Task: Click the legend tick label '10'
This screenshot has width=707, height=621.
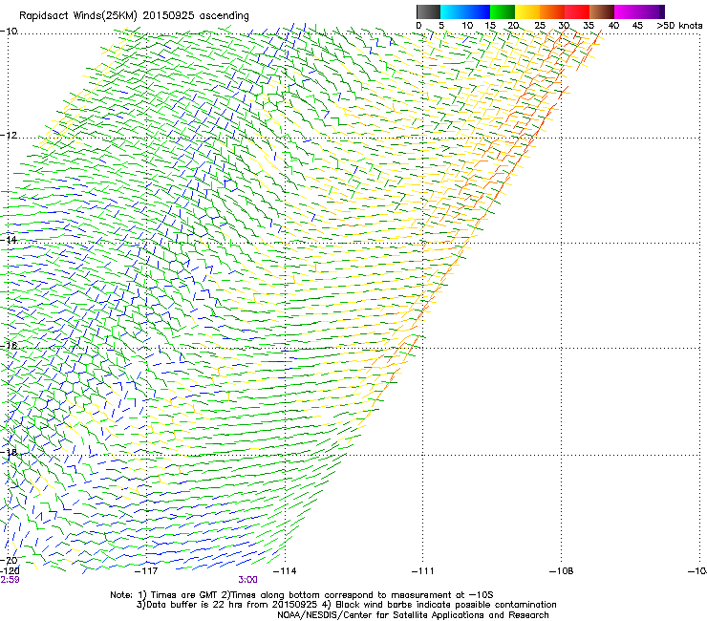Action: [x=467, y=26]
